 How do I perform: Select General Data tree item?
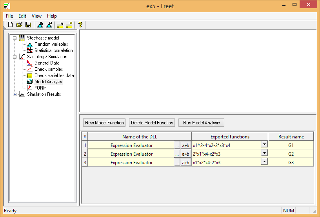point(47,63)
